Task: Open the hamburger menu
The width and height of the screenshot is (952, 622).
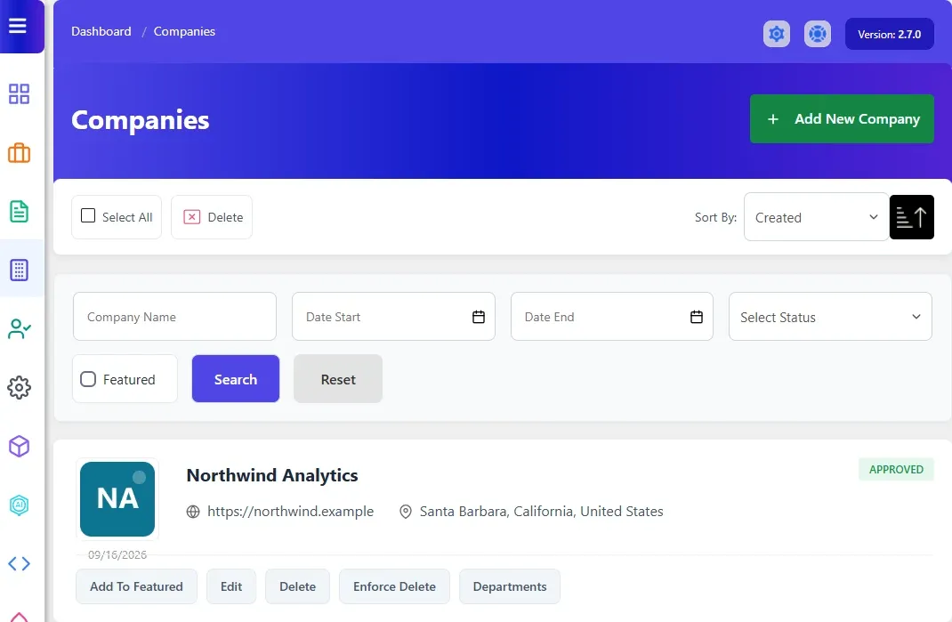Action: point(18,26)
